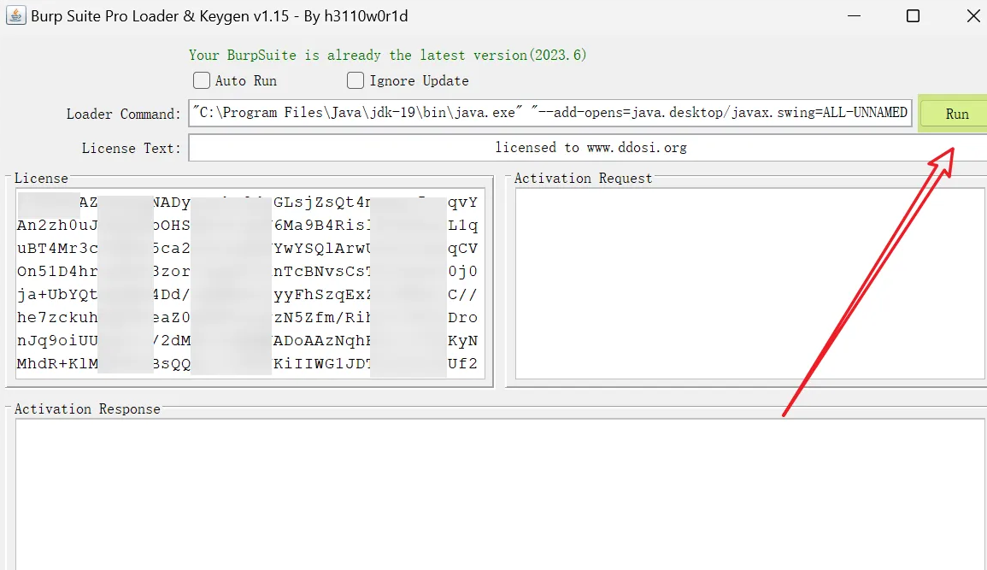This screenshot has height=570, width=987.
Task: Click the latest version status message
Action: [388, 56]
